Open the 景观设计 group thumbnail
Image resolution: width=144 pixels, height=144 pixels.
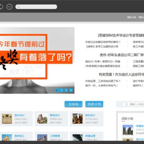coord(42,119)
